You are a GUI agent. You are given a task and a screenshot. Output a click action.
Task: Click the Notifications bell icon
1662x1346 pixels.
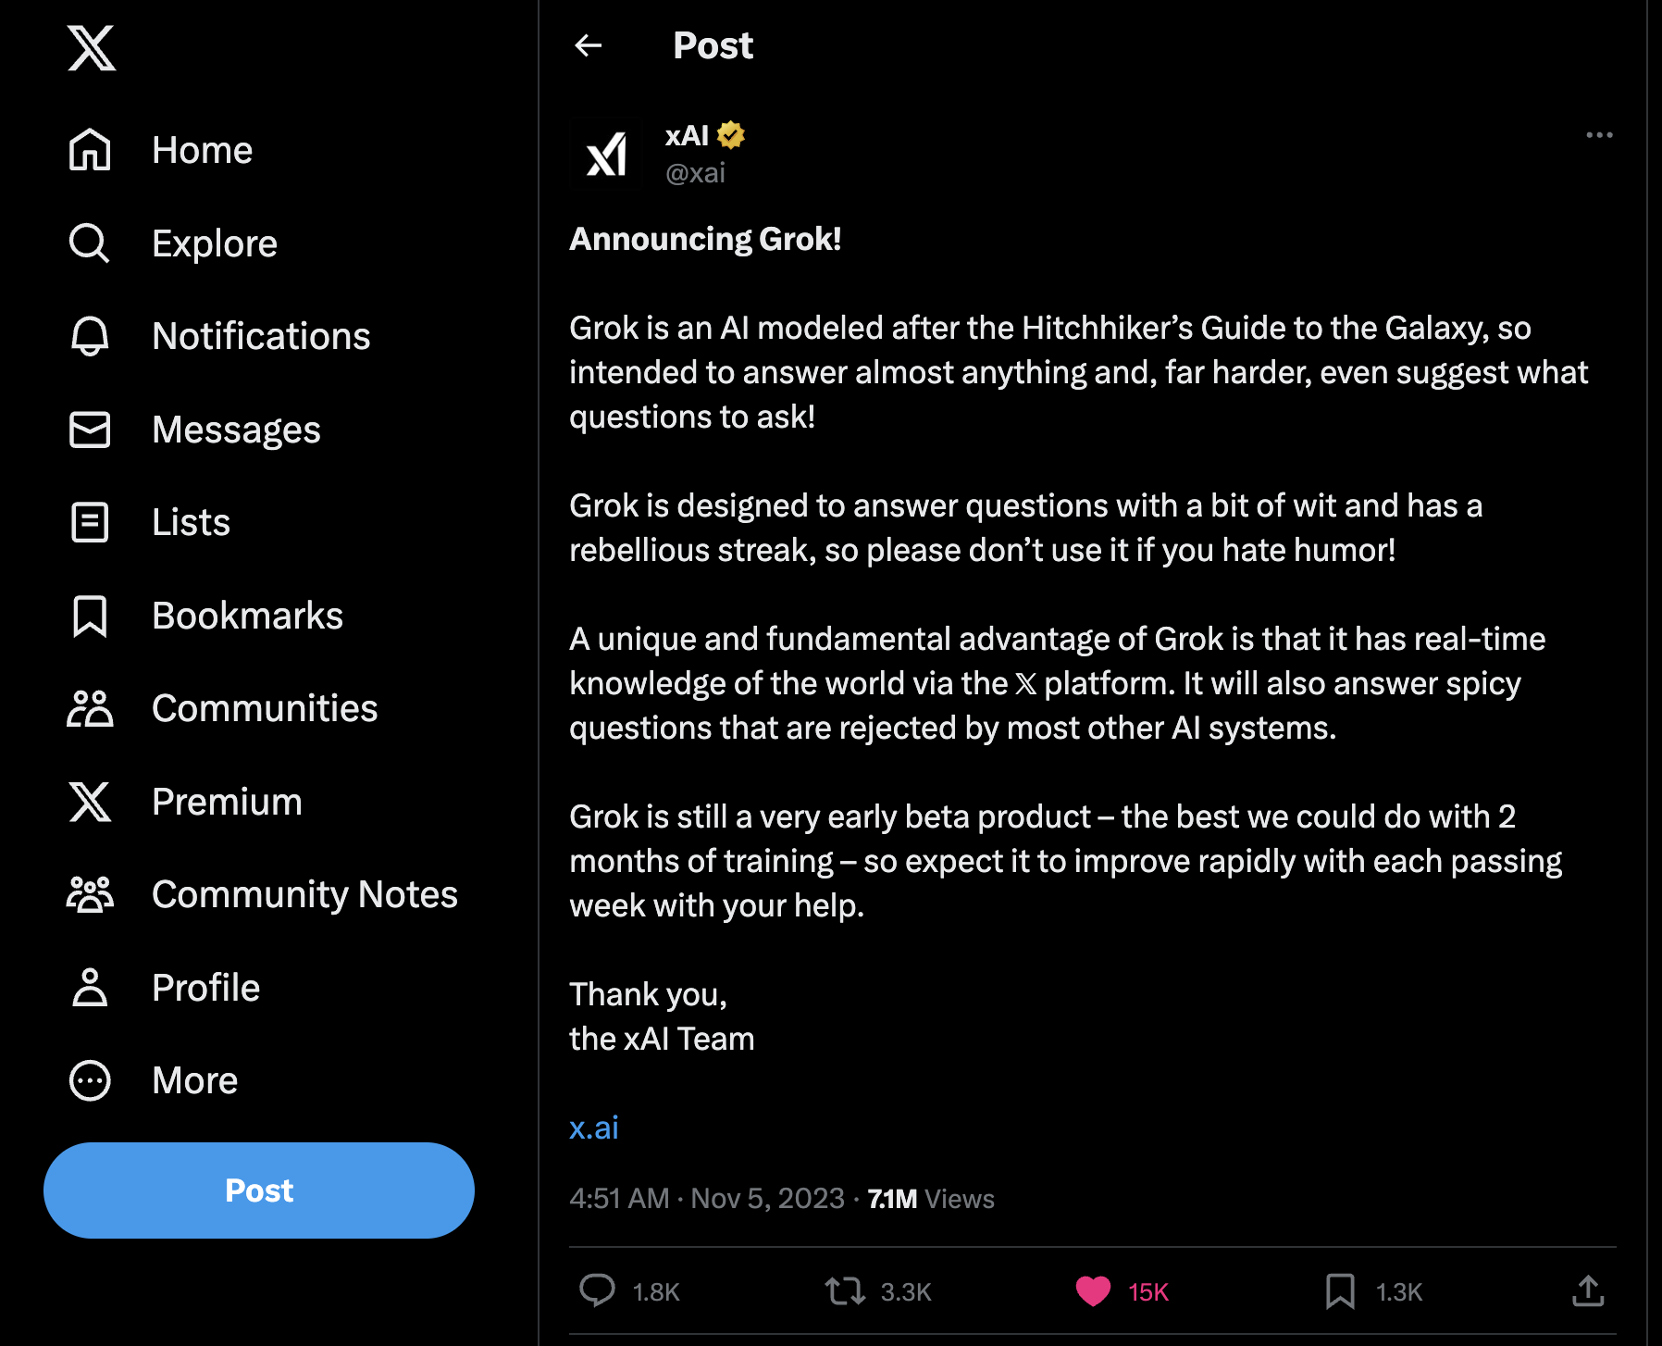tap(90, 336)
